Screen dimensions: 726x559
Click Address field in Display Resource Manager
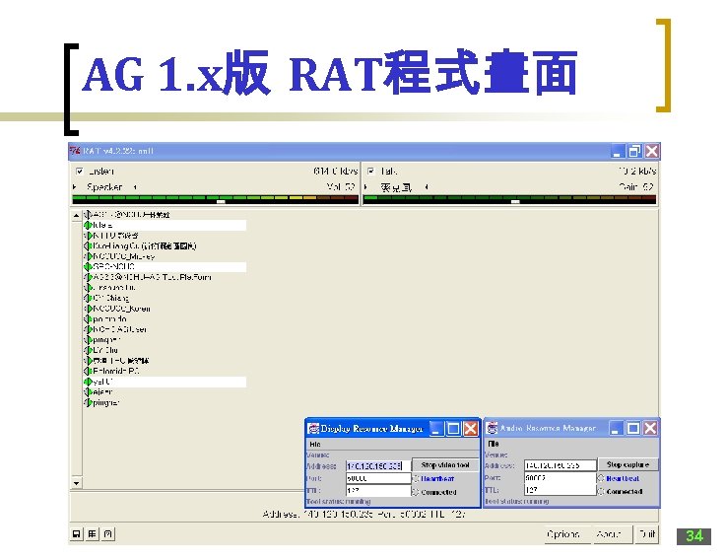[x=378, y=465]
